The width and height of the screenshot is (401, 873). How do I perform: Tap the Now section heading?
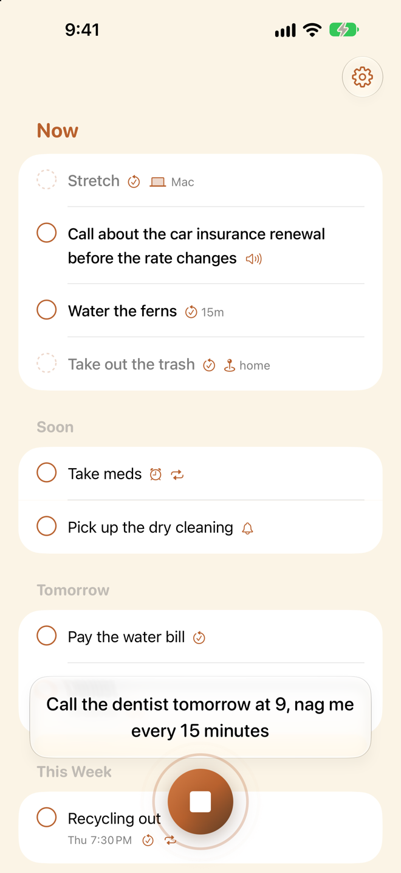(x=58, y=130)
